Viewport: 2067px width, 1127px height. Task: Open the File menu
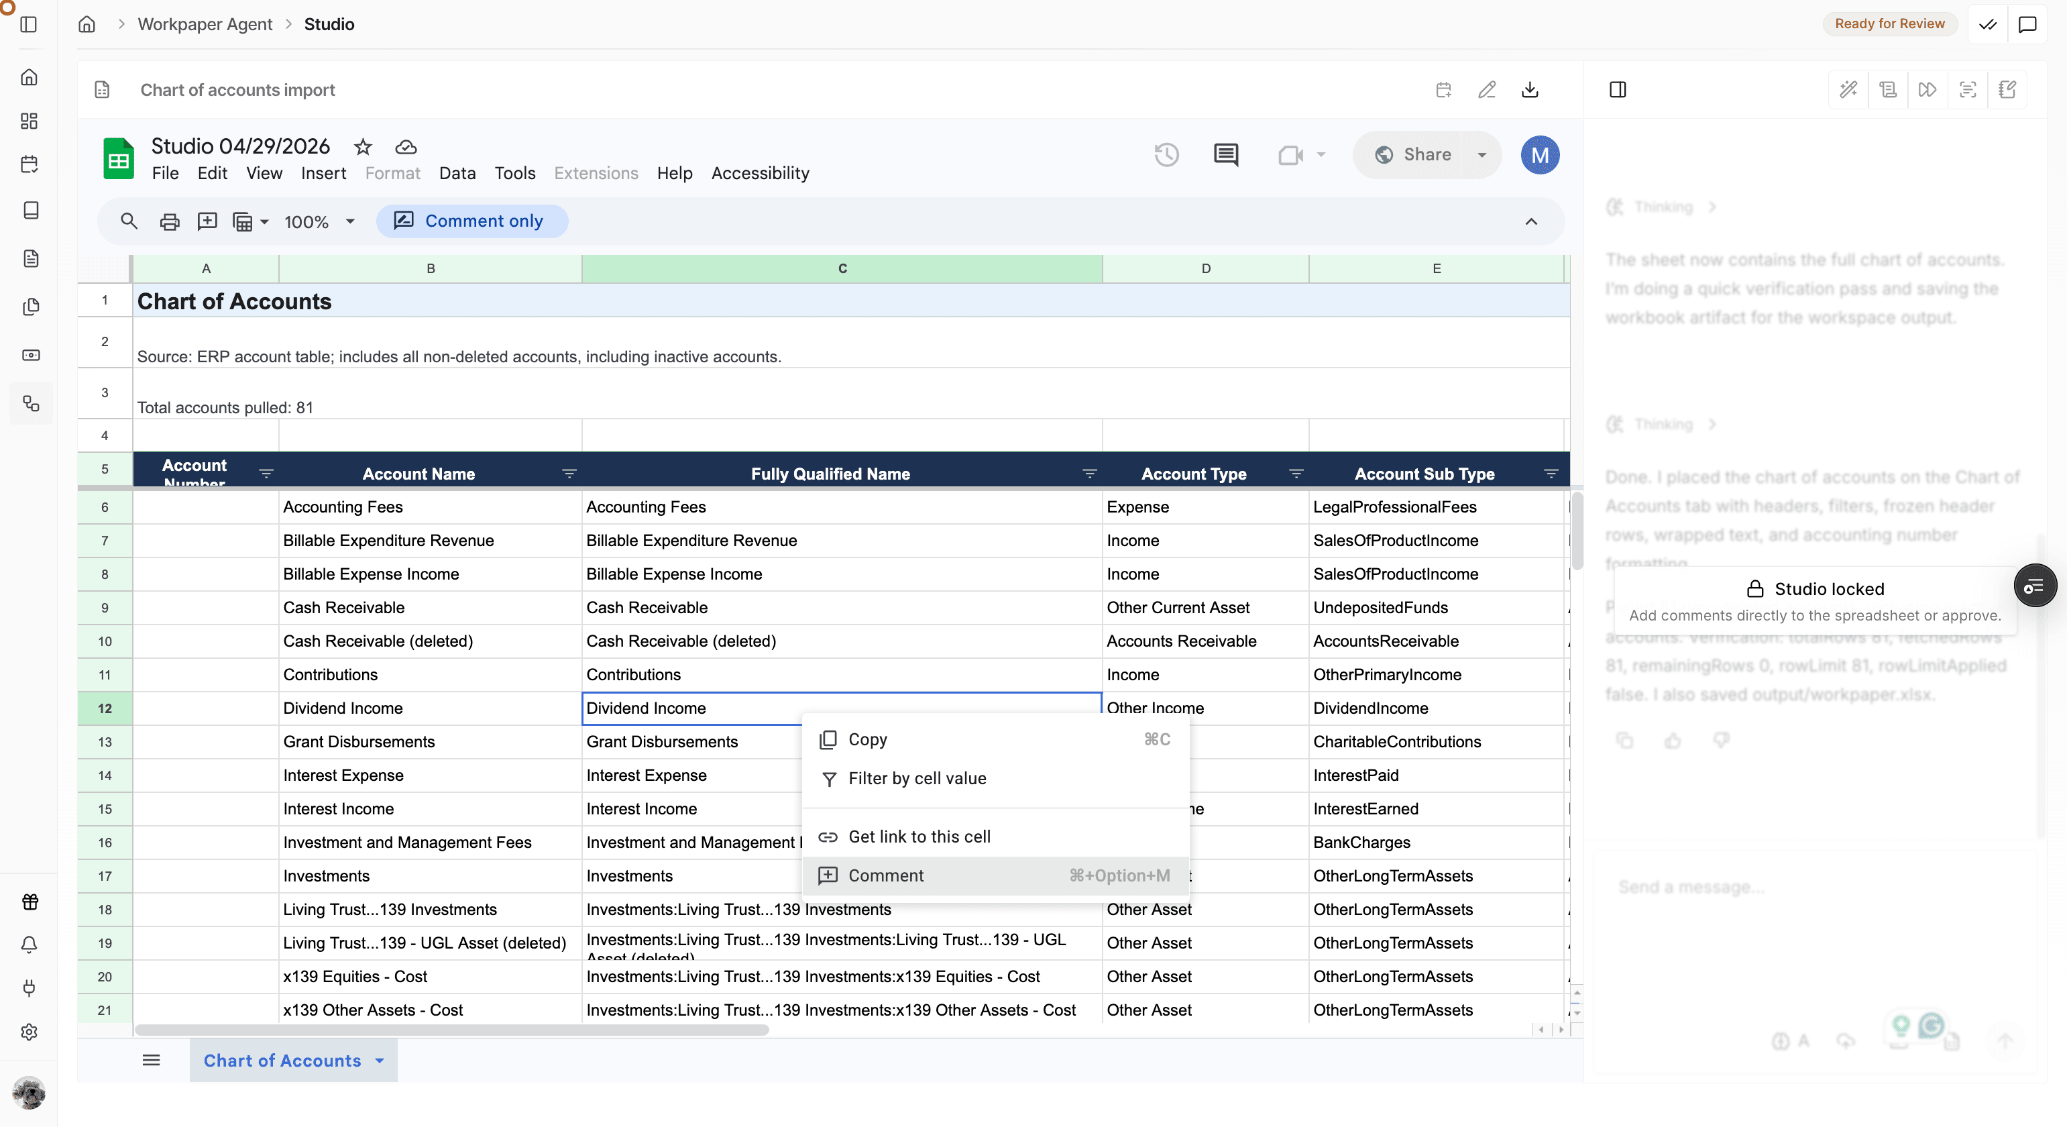[x=165, y=173]
